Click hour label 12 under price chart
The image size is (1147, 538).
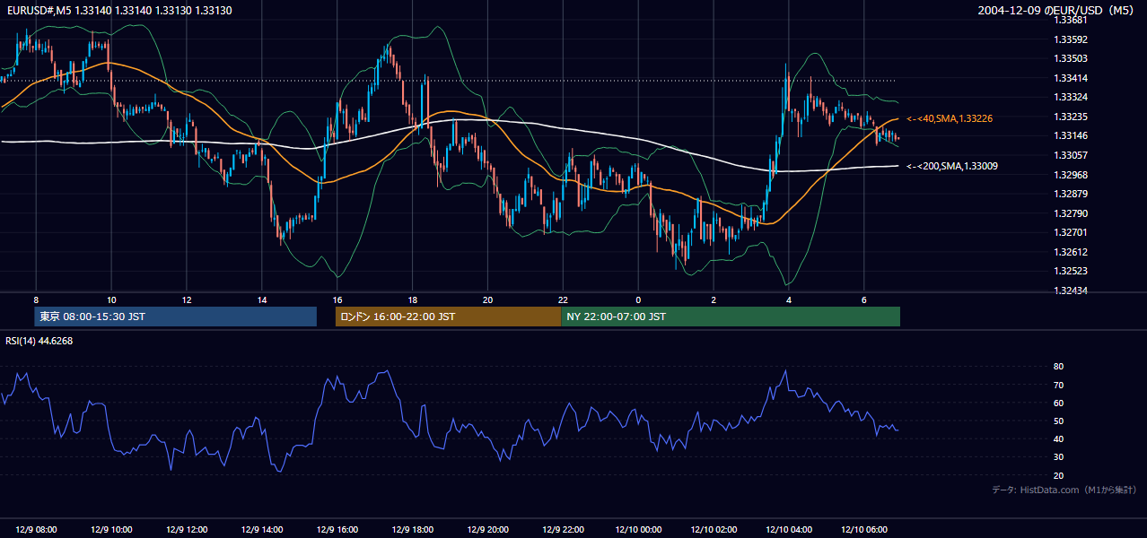point(187,299)
